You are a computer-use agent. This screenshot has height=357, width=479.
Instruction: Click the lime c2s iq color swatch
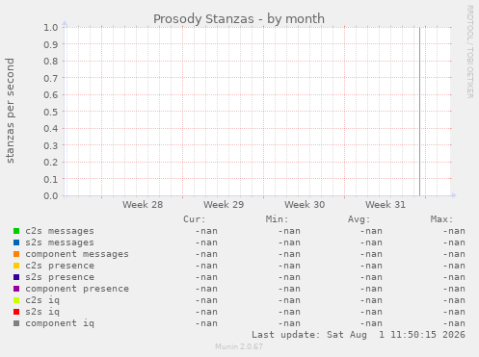pyautogui.click(x=16, y=300)
